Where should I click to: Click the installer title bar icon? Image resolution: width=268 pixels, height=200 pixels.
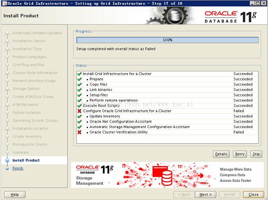point(4,3)
